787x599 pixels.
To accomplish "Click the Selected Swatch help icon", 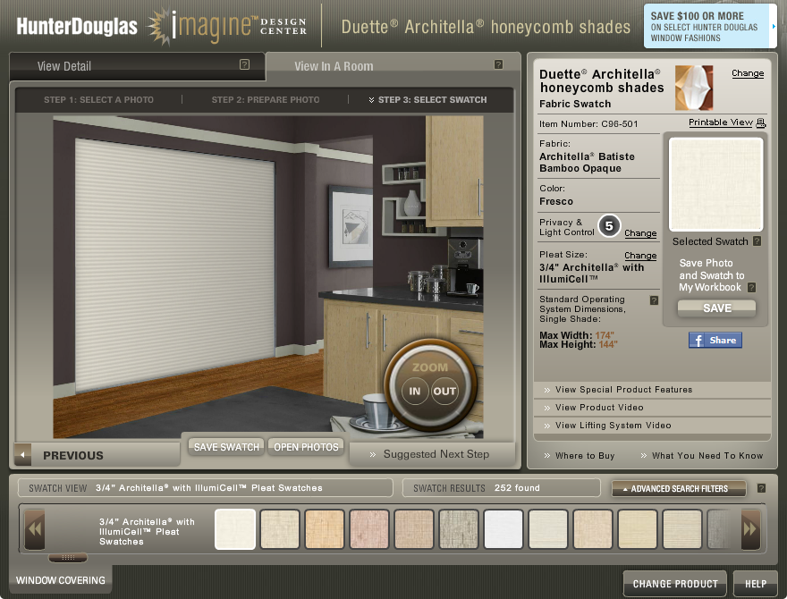I will [757, 241].
